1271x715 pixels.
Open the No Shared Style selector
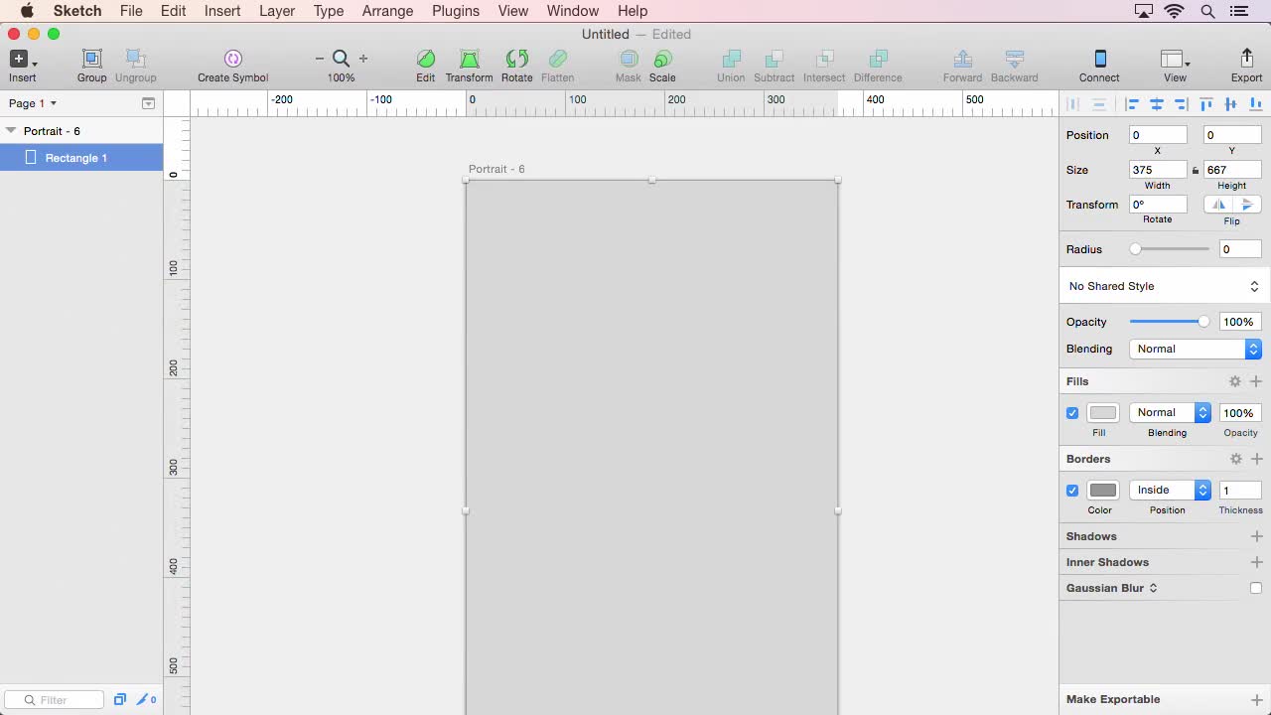[x=1163, y=286]
